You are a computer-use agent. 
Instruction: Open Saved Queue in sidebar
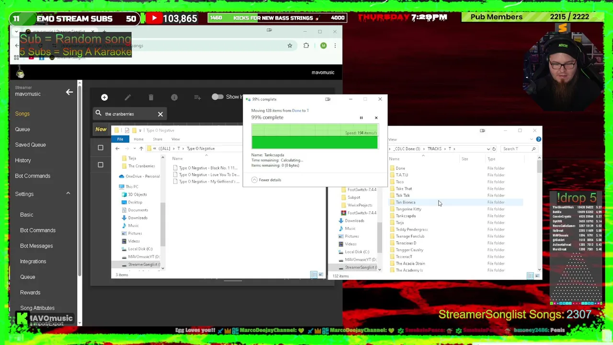point(30,145)
